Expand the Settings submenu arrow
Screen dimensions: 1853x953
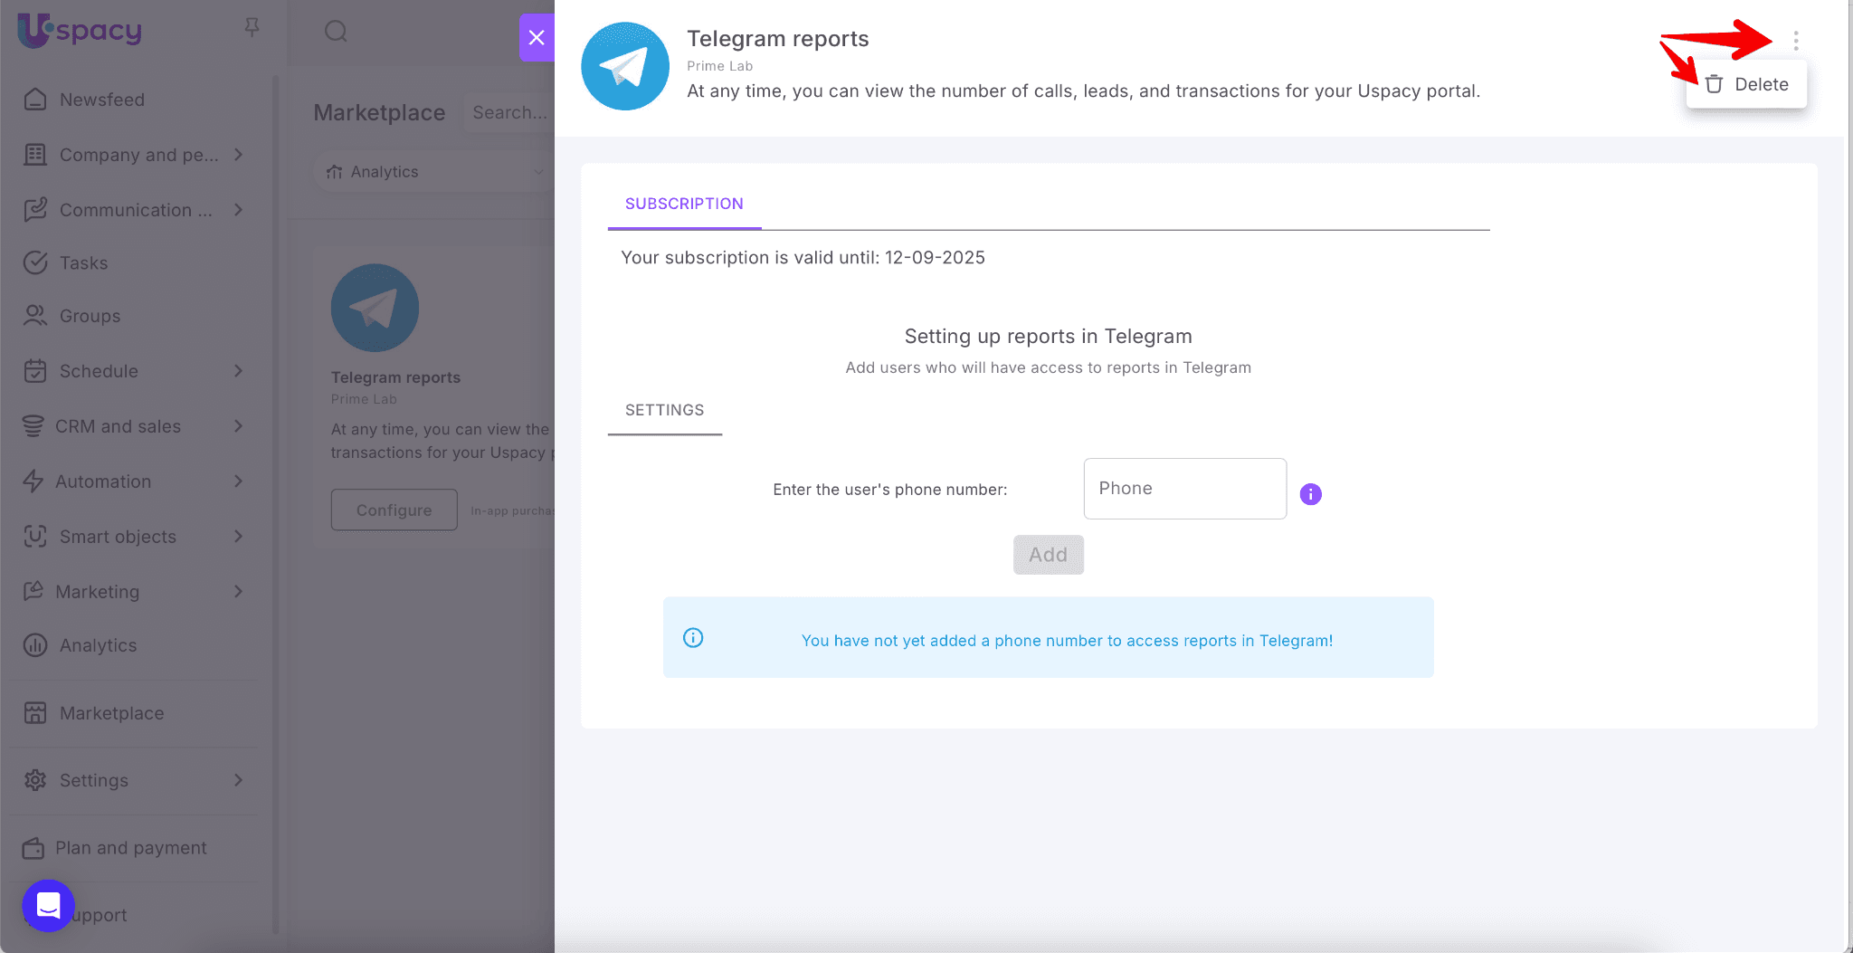coord(239,780)
